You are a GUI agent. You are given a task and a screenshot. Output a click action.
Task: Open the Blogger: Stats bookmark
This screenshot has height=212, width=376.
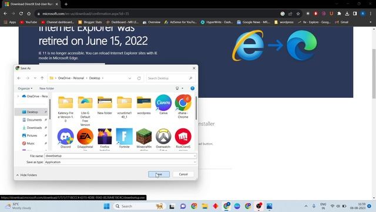click(x=90, y=22)
